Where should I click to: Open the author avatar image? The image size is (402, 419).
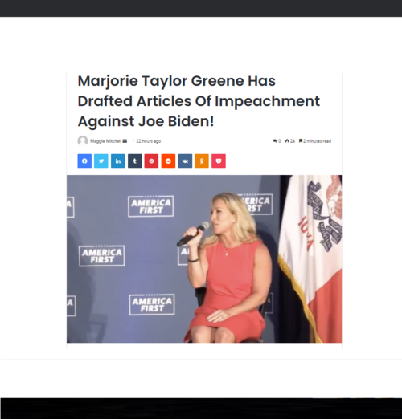coord(83,140)
